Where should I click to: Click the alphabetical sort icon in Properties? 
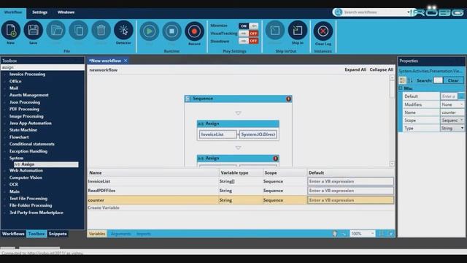coord(410,80)
